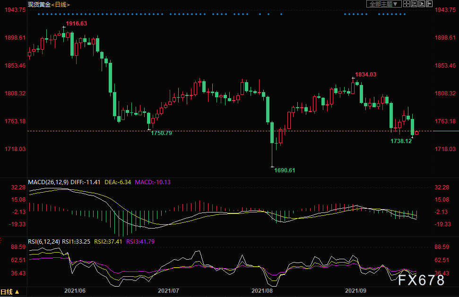Click the crosshair cursor icon
The height and width of the screenshot is (297, 459).
[x=407, y=4]
